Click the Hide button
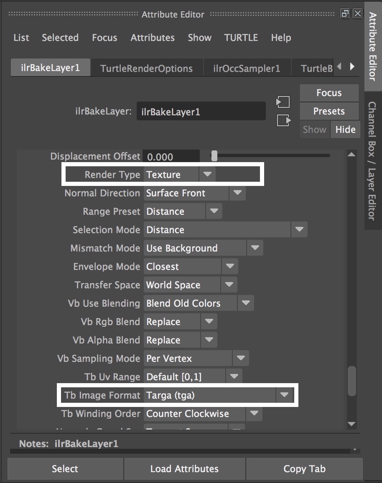 coord(345,130)
